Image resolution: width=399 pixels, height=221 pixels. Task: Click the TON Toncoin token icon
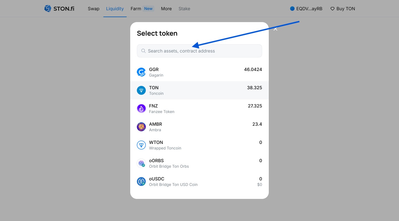click(141, 90)
